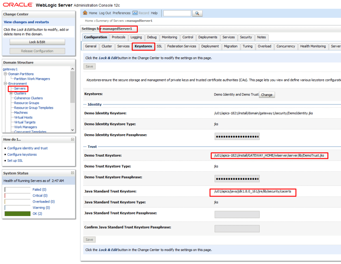Screen dimensions: 341x264
Task: Collapse the How do I panel
Action: (73, 140)
